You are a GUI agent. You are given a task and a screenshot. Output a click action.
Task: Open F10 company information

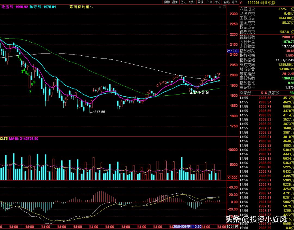tap(209, 2)
